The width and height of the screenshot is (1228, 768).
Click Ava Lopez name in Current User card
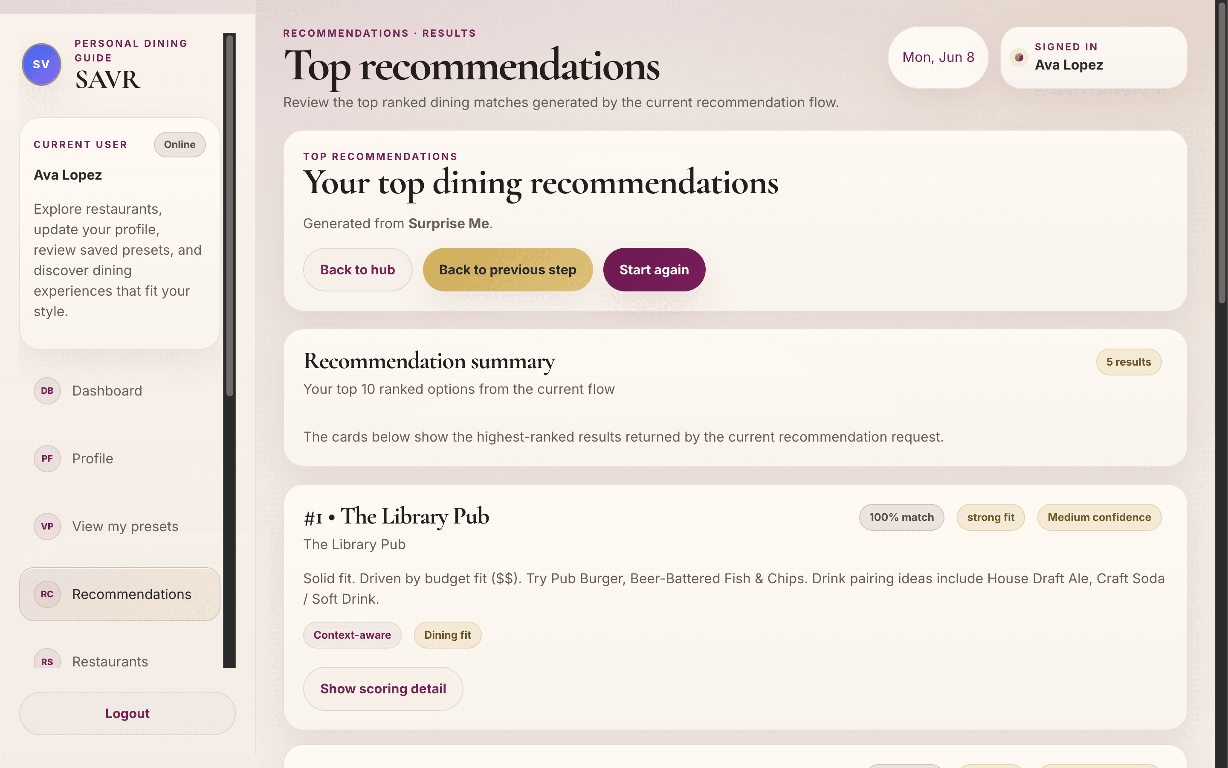coord(68,175)
